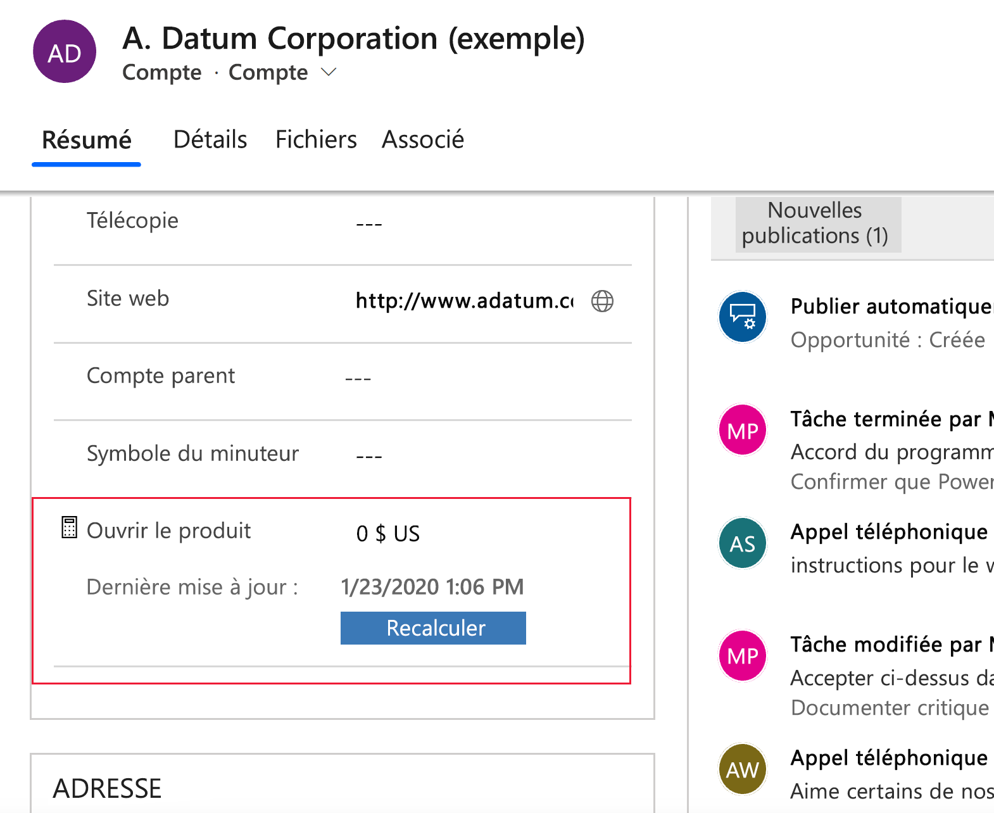
Task: Click the AD account avatar
Action: (65, 51)
